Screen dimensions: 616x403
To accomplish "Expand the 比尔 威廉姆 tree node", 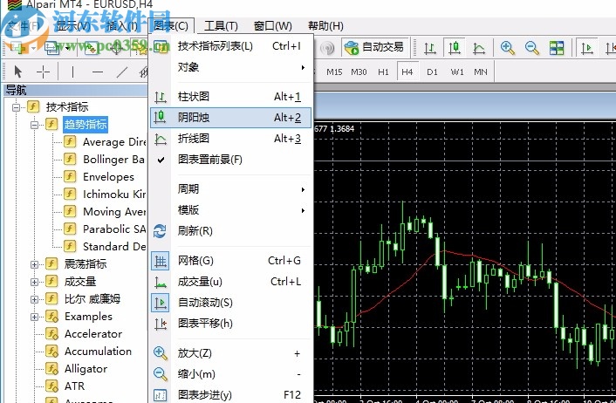I will click(x=35, y=299).
